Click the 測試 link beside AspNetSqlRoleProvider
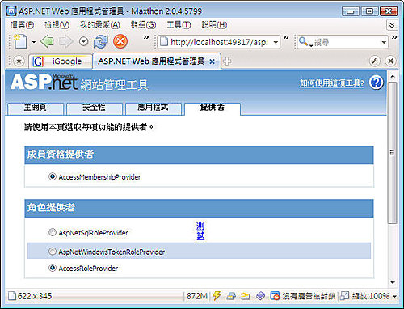This screenshot has height=309, width=404. click(200, 231)
